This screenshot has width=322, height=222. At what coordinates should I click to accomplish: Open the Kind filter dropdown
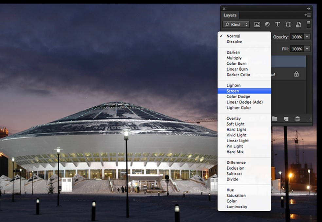(x=236, y=25)
